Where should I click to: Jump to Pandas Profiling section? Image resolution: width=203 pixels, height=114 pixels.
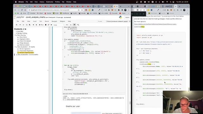pos(22,33)
